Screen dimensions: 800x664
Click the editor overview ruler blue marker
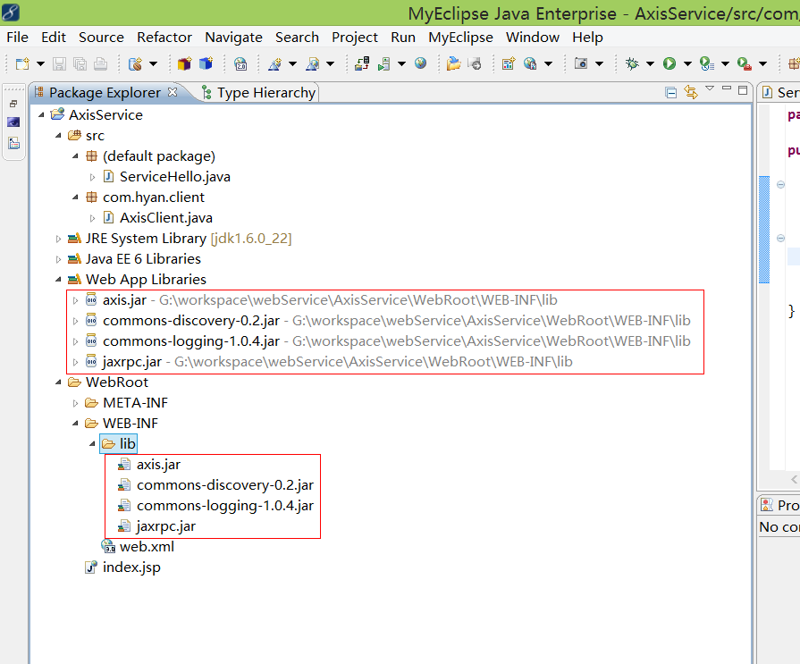[763, 229]
